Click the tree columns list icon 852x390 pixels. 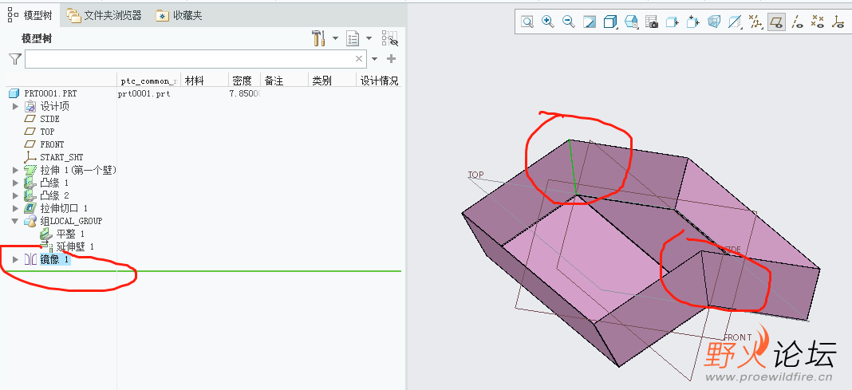(x=353, y=38)
